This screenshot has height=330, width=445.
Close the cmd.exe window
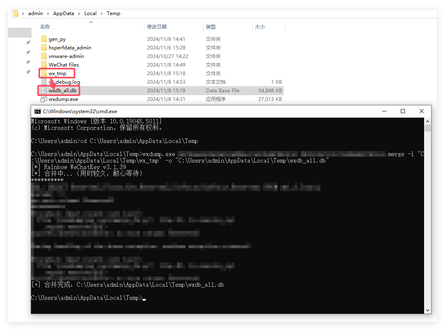tap(421, 111)
